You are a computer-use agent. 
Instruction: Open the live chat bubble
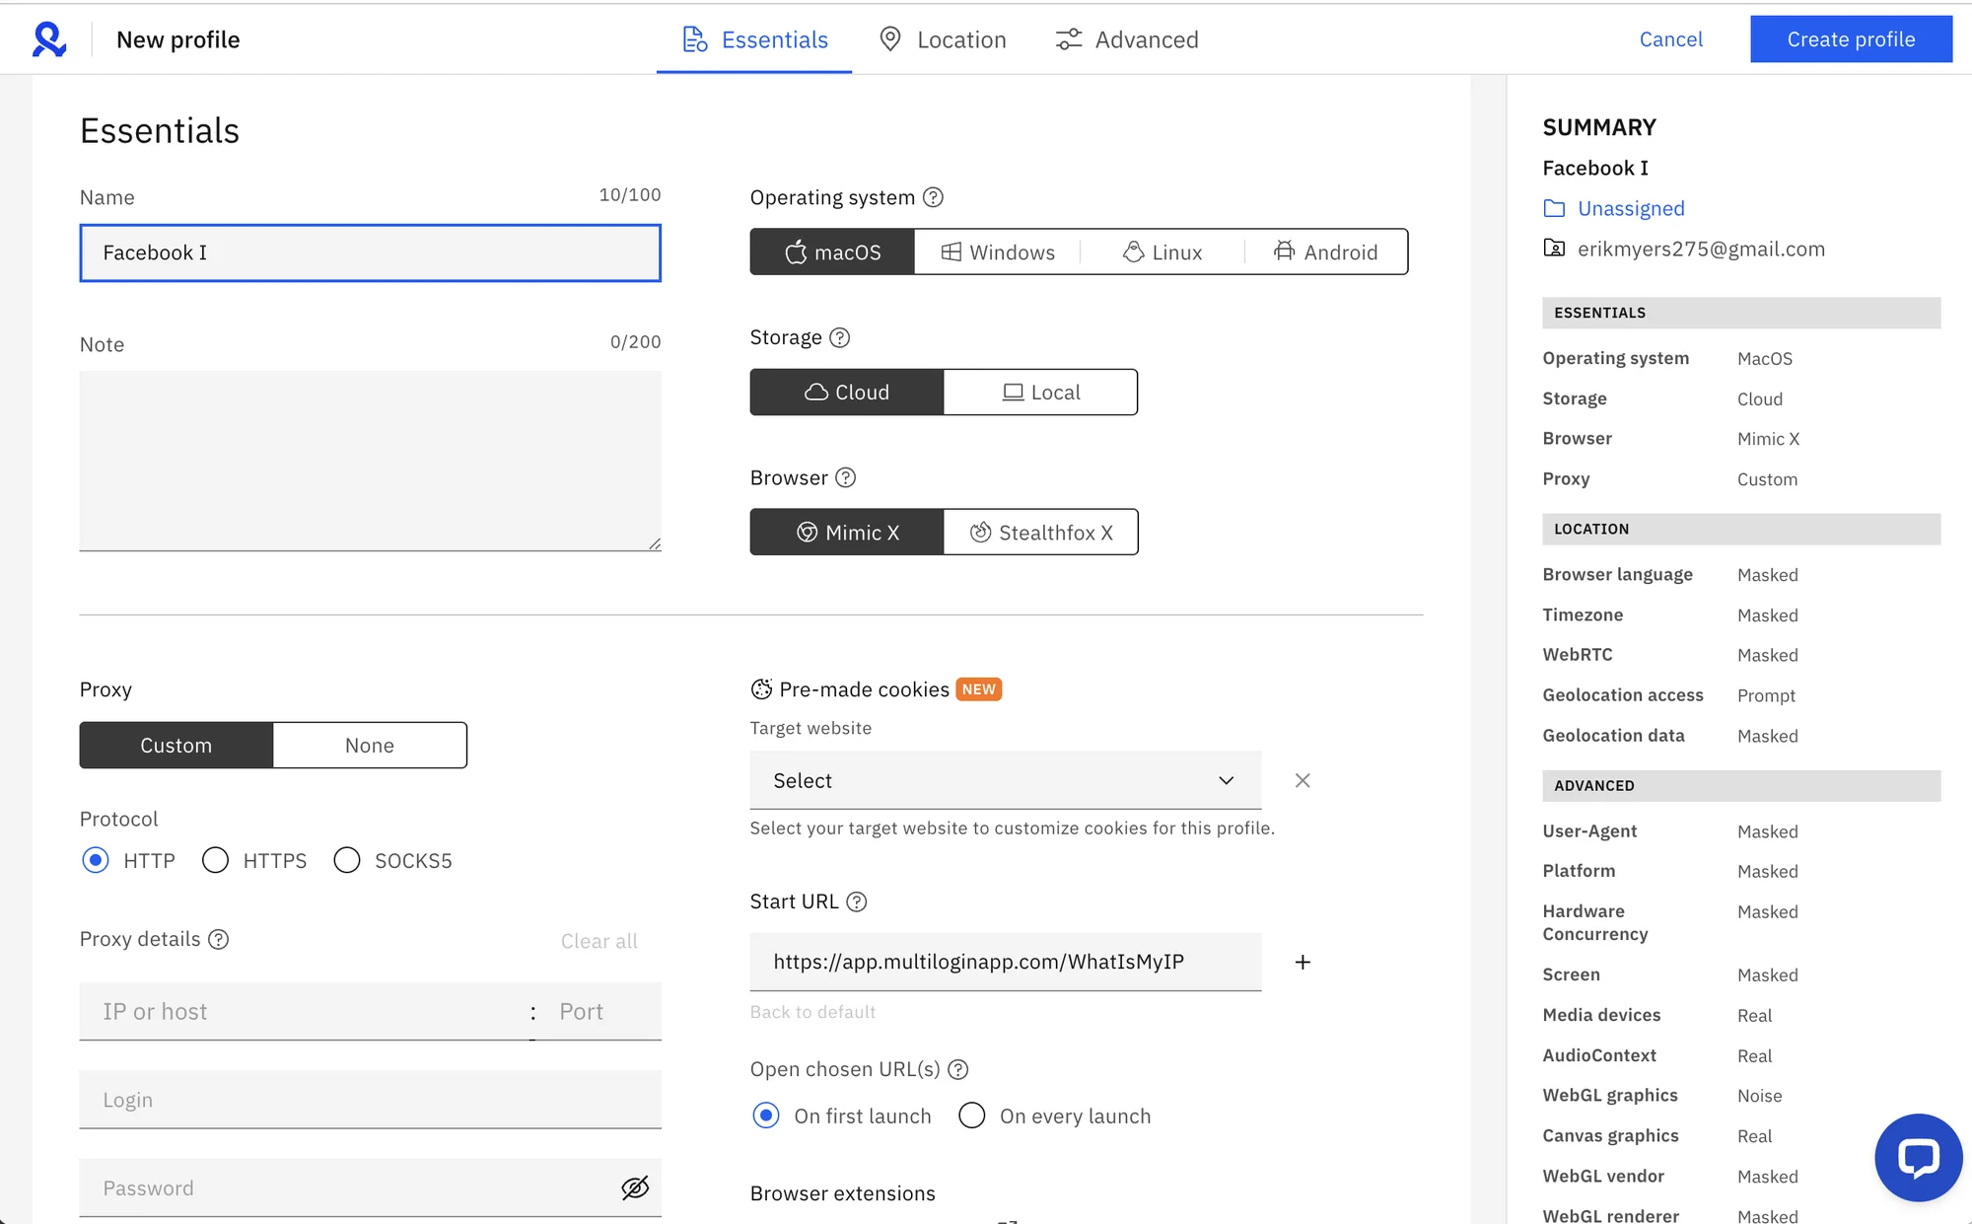(x=1917, y=1157)
